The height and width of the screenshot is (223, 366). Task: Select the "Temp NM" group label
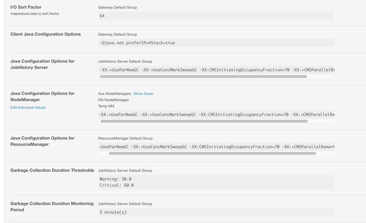coord(106,107)
